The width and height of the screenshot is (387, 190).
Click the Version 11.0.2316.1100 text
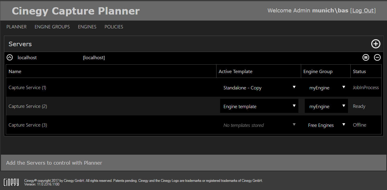pos(42,184)
